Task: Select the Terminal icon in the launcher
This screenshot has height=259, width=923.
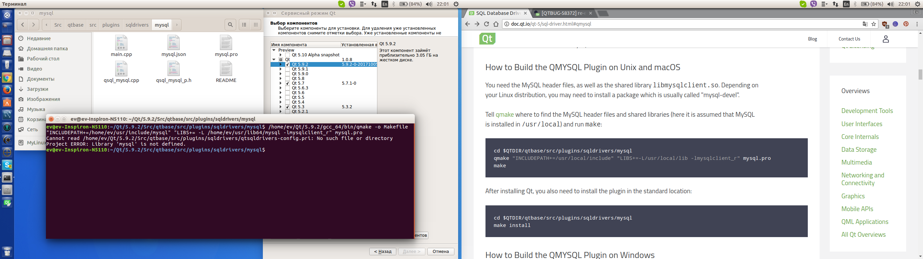Action: (x=7, y=177)
